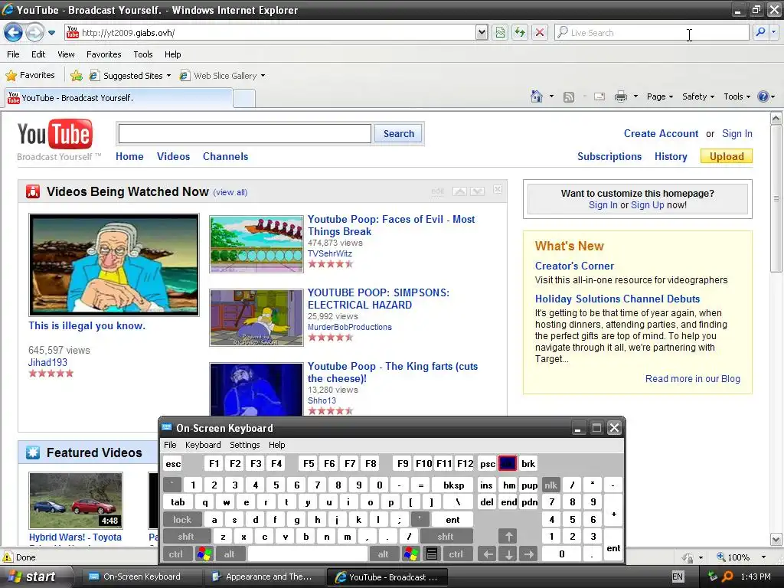Move the Videos Being Watched Now module down

[477, 191]
